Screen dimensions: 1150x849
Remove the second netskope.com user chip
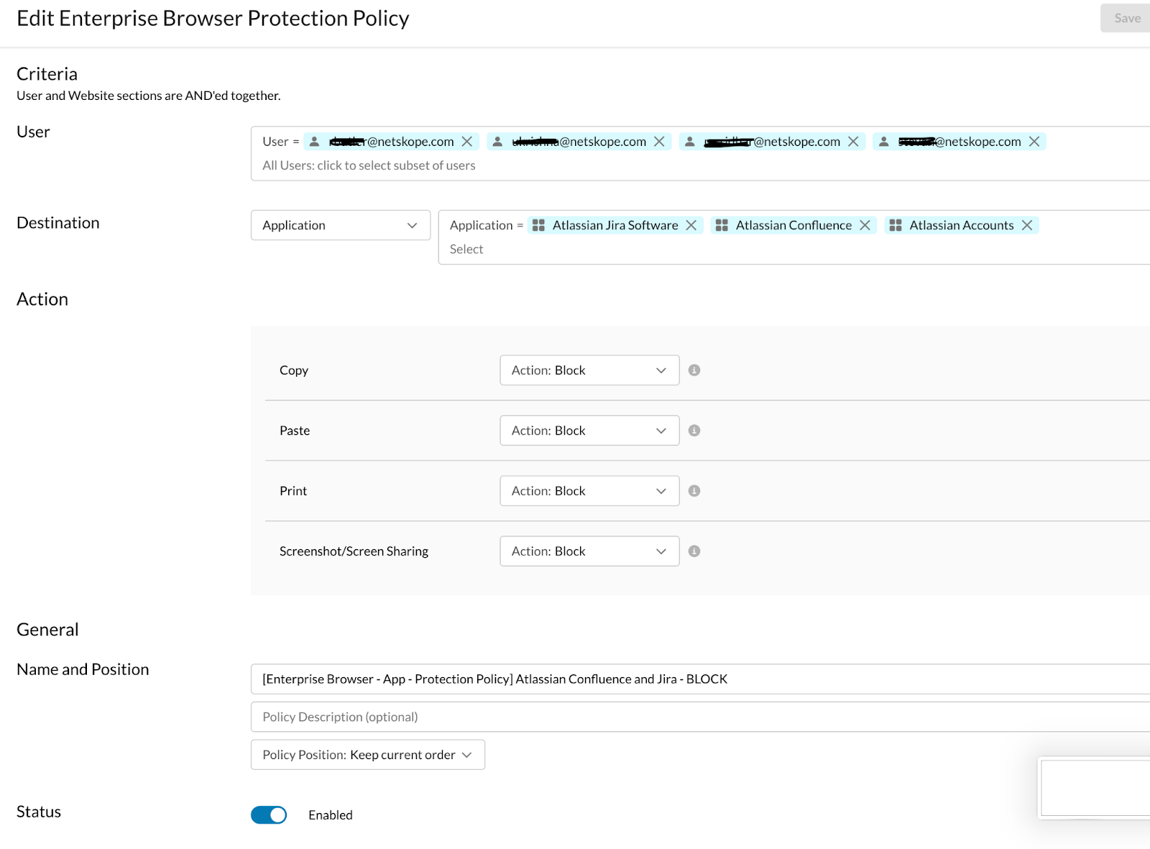click(x=659, y=142)
